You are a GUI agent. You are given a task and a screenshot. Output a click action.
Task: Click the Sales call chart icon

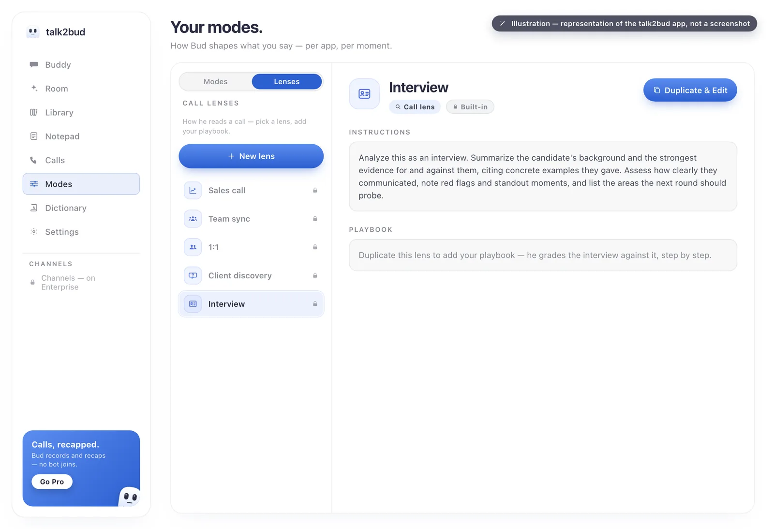click(193, 190)
